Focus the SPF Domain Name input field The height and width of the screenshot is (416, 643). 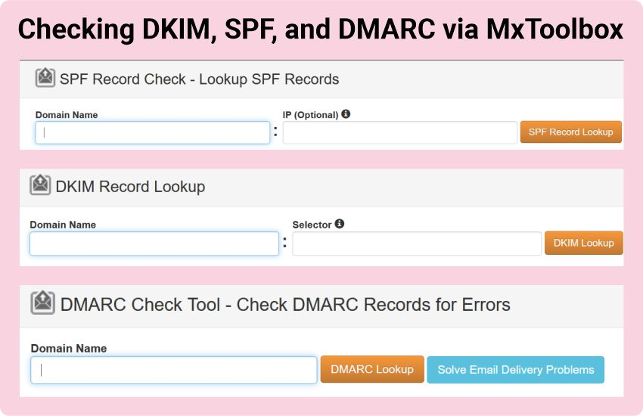pos(153,132)
